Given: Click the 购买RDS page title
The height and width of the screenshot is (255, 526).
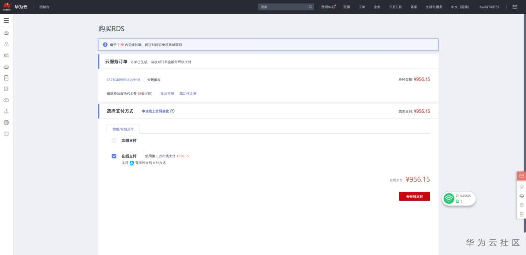Looking at the screenshot, I should pos(111,29).
